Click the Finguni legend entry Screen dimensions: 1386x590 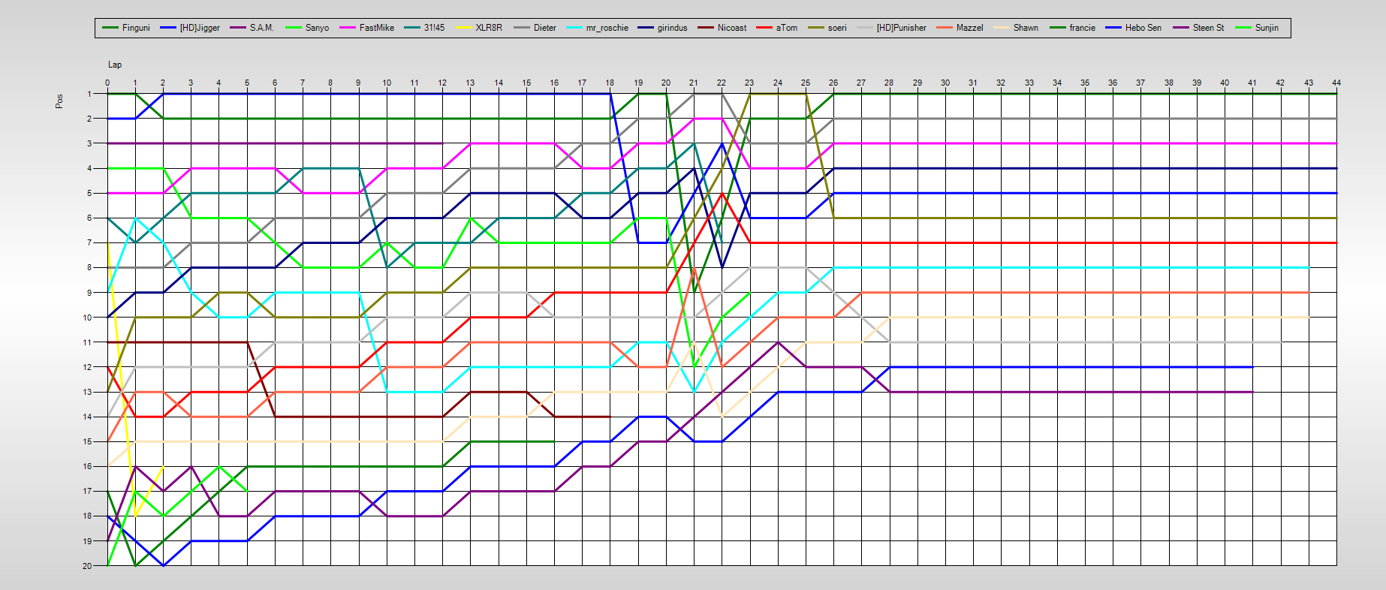tap(135, 28)
